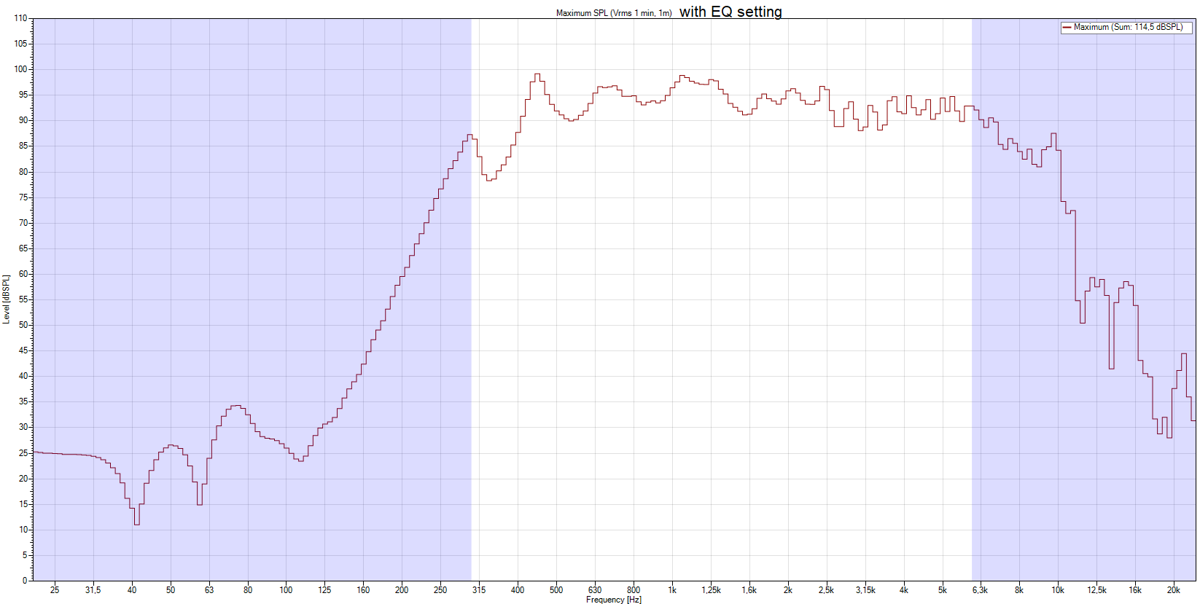Click the 6,3k frequency tick label

coord(980,590)
